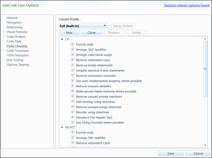
Task: Clone the current profile
Action: (91, 32)
